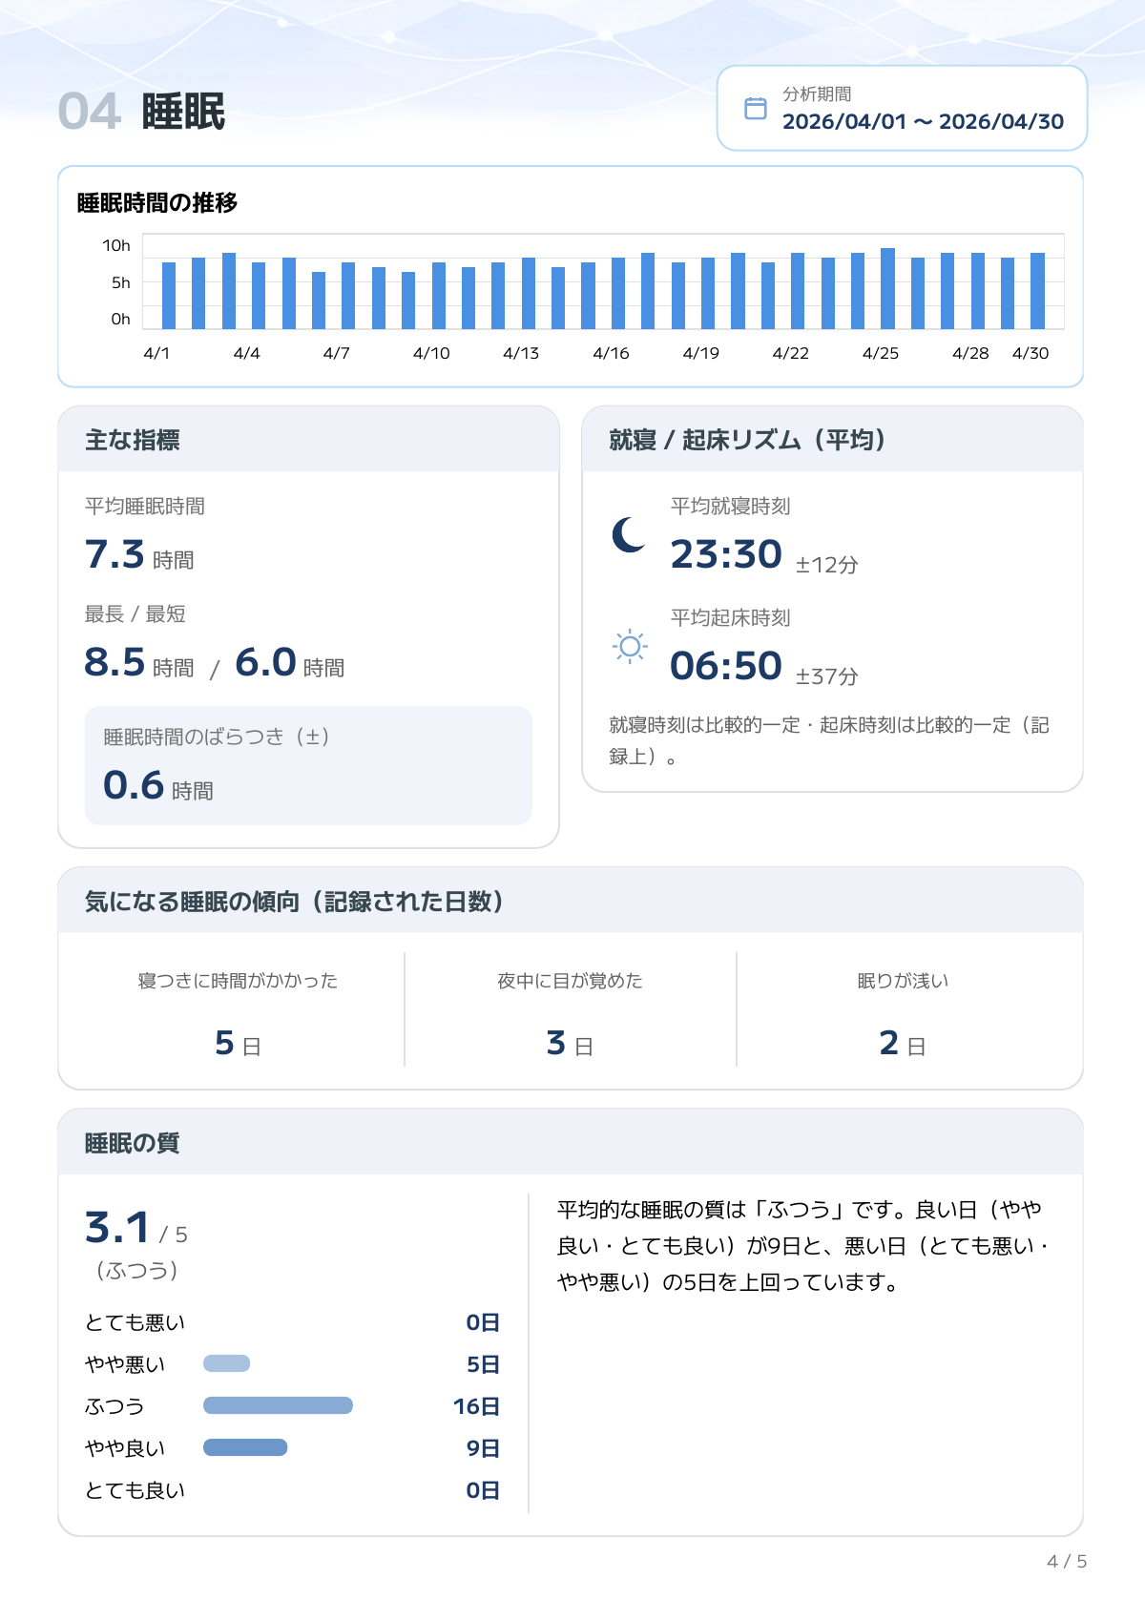Click the 0.6 sleep variation value

click(x=134, y=785)
